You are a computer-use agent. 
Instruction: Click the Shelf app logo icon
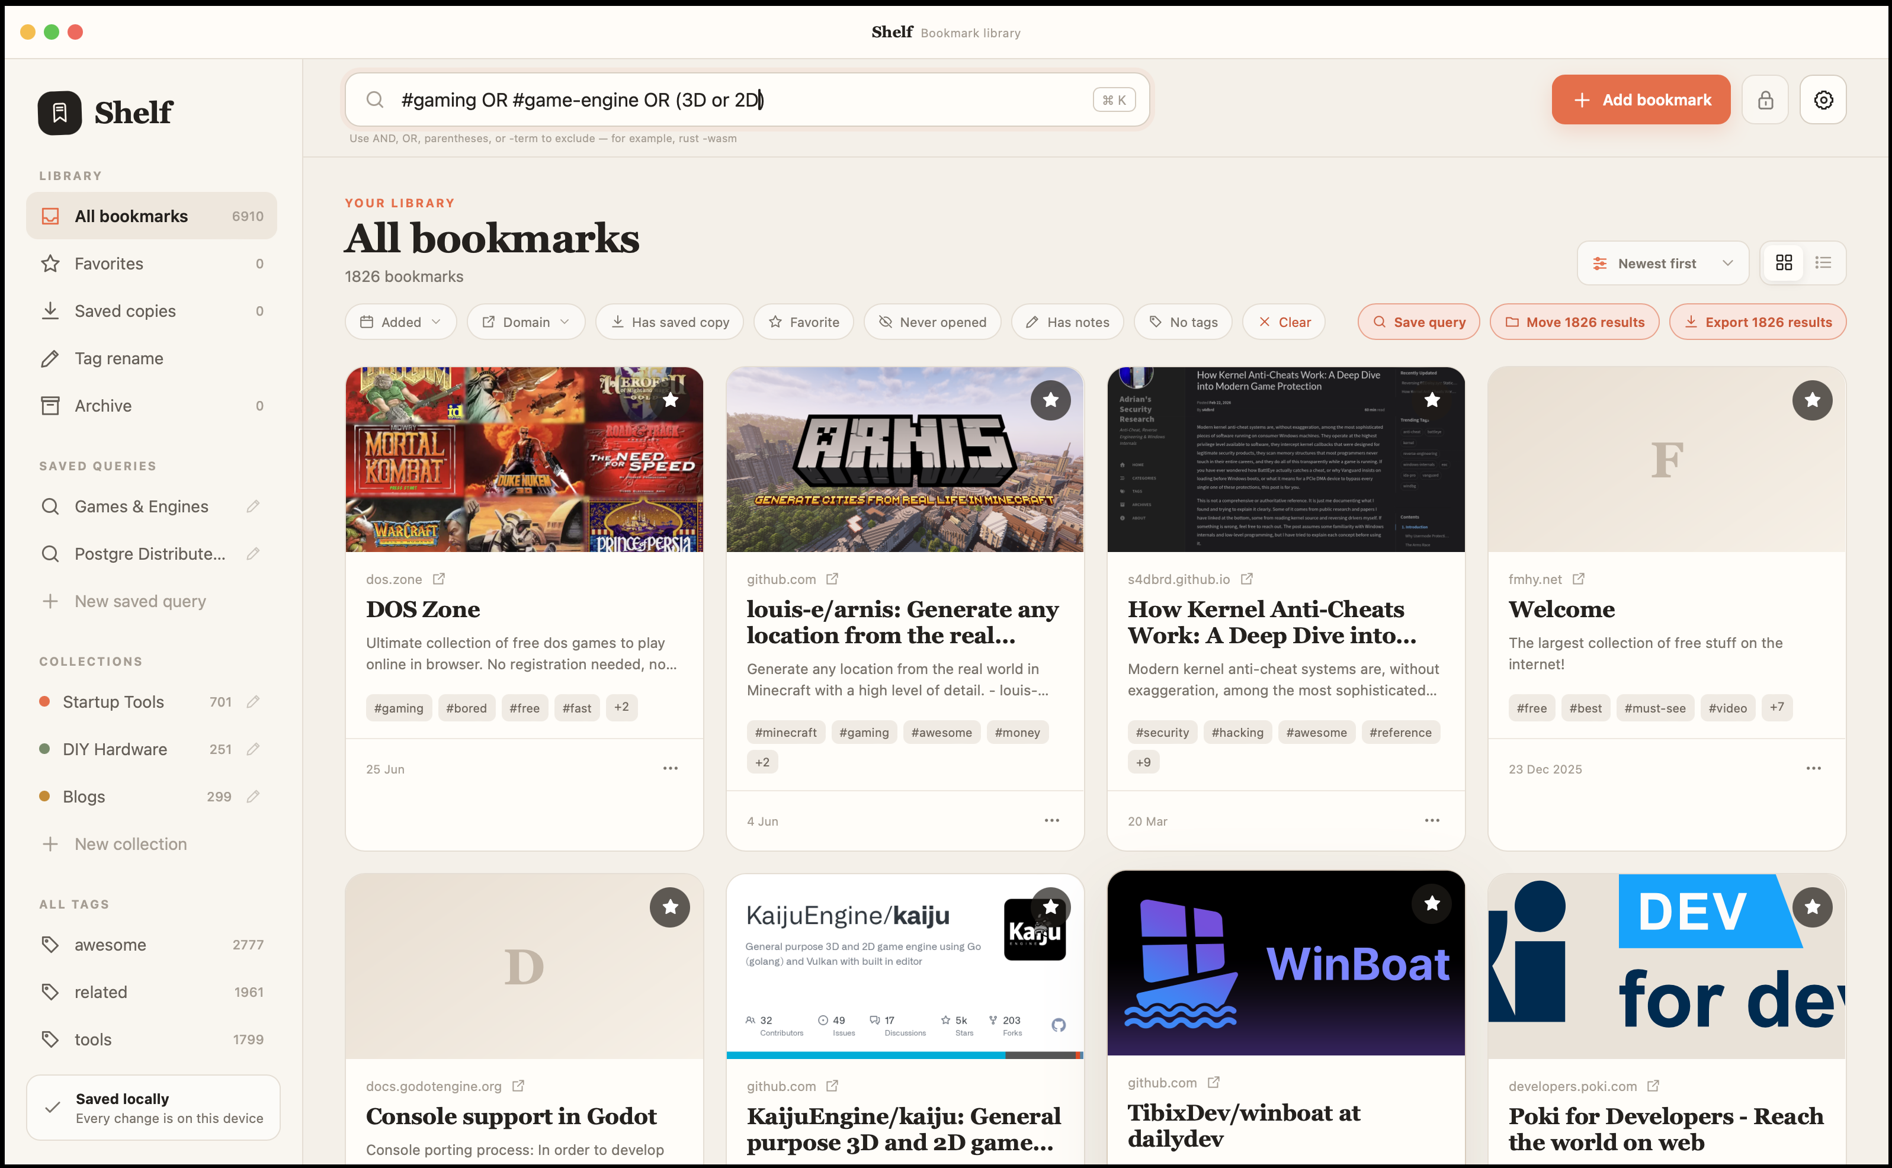(59, 113)
